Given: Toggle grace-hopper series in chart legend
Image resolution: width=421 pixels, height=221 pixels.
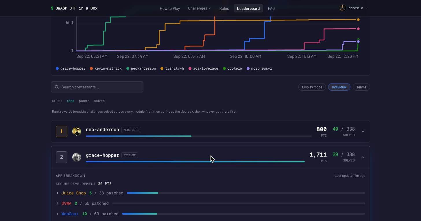Looking at the screenshot, I should point(71,68).
